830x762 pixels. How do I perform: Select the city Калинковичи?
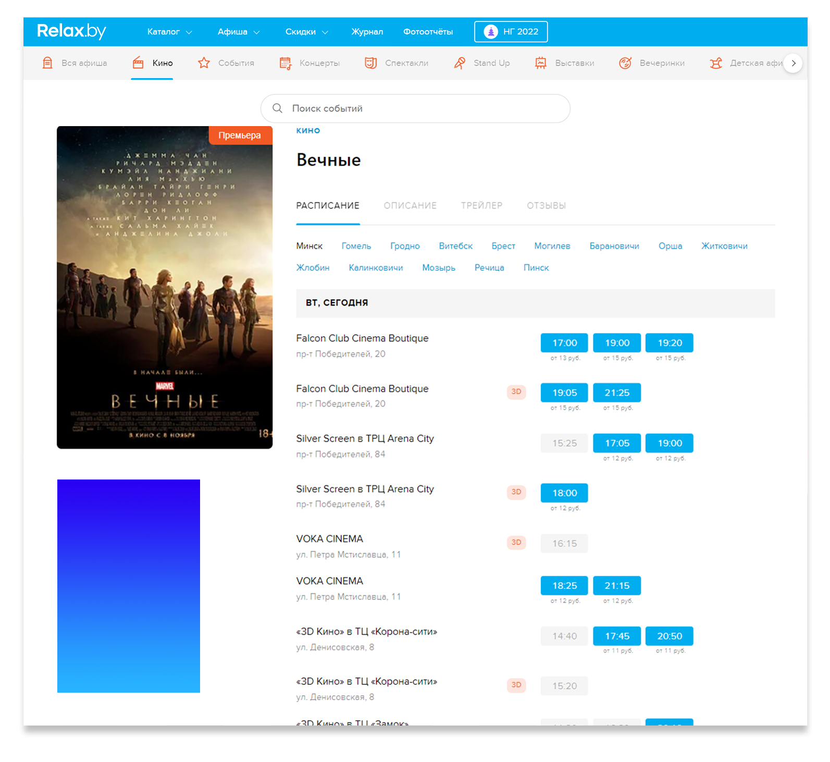pos(376,267)
